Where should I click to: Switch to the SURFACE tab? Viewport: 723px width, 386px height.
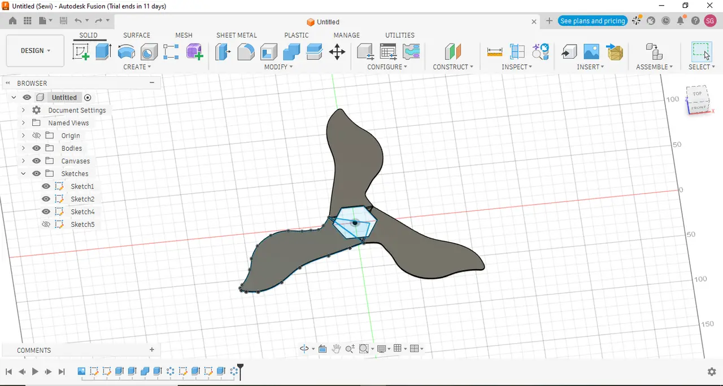[137, 35]
